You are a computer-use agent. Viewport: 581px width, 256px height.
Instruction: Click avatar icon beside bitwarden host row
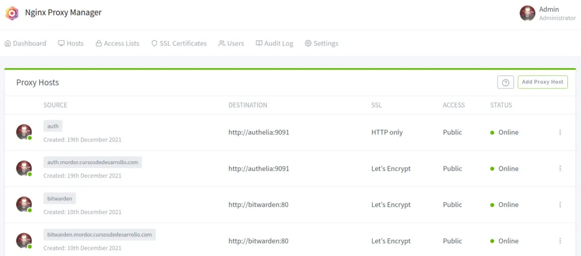(x=24, y=204)
